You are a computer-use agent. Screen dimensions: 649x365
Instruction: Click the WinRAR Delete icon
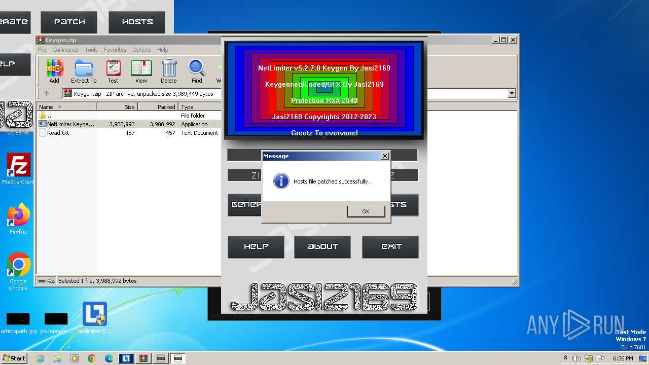tap(169, 71)
